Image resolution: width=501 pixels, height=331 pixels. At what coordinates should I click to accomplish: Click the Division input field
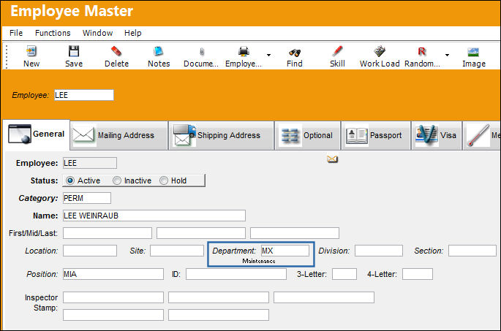pos(379,251)
